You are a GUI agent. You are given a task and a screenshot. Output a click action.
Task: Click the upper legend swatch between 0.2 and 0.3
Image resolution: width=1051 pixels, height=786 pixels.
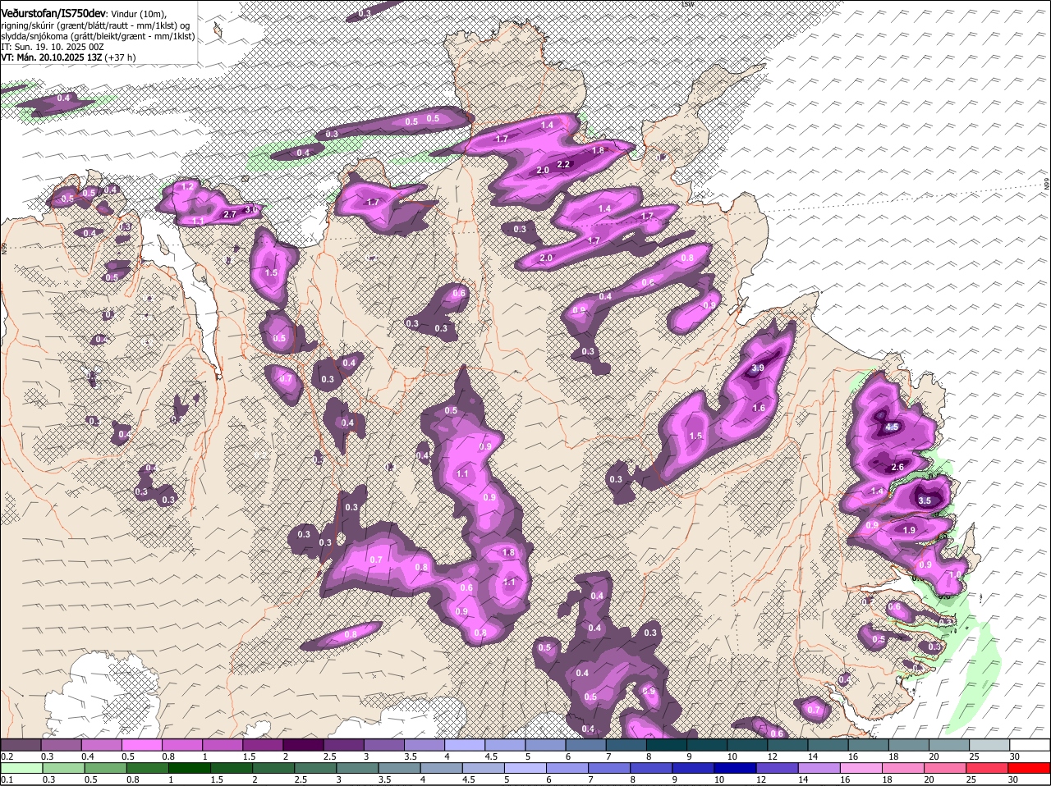click(x=21, y=744)
